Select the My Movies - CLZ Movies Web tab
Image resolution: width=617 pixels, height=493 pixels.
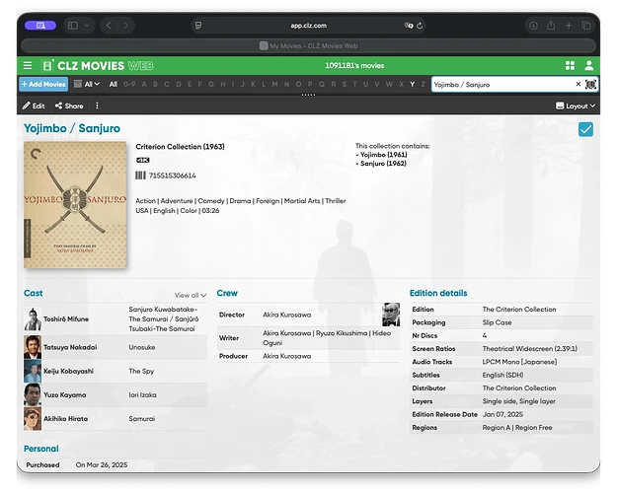308,45
